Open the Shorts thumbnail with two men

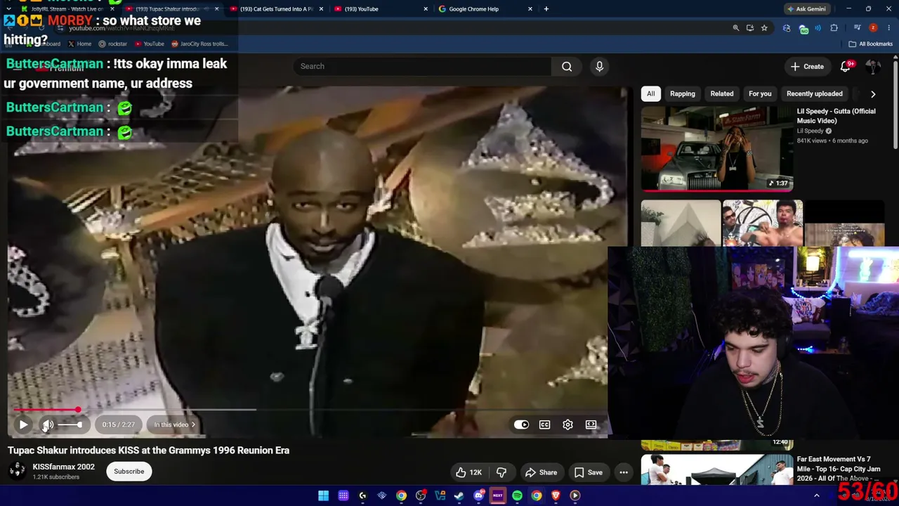tap(762, 223)
